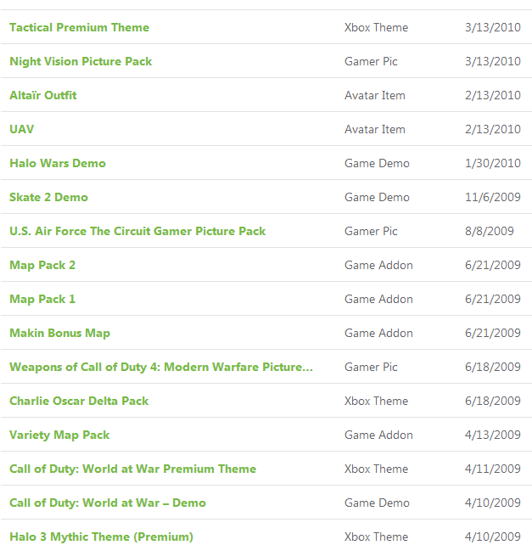Select the Charlie Oscar Delta Pack link
The height and width of the screenshot is (545, 532).
[79, 401]
